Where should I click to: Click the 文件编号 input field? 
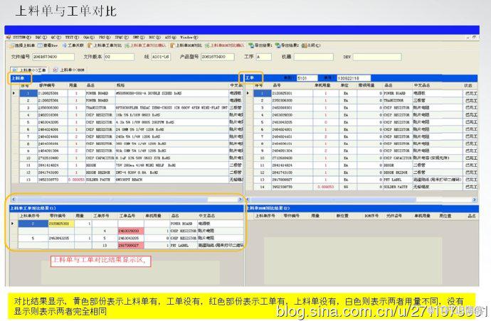tap(53, 57)
